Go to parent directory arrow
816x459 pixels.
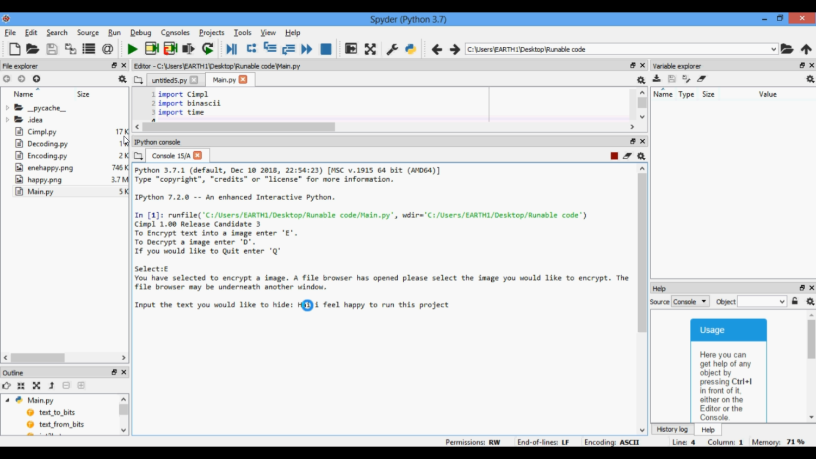coord(806,49)
